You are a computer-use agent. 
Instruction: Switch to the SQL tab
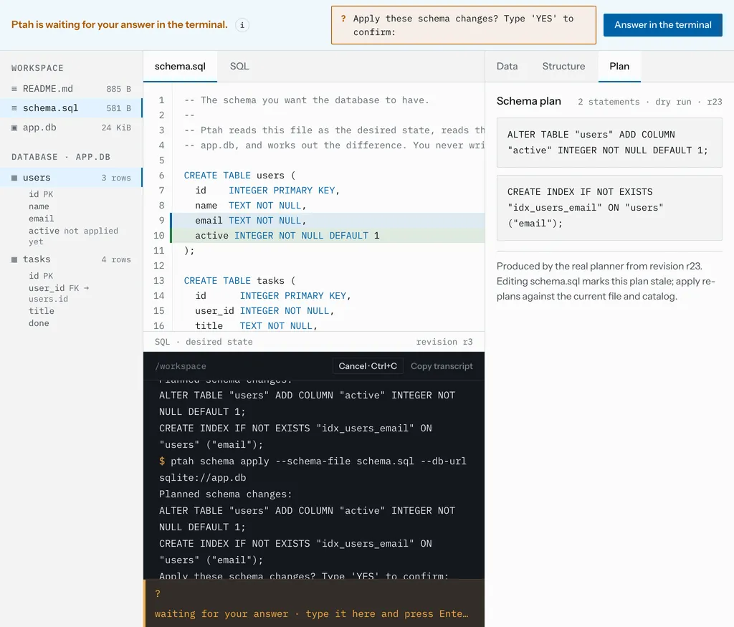pyautogui.click(x=239, y=67)
